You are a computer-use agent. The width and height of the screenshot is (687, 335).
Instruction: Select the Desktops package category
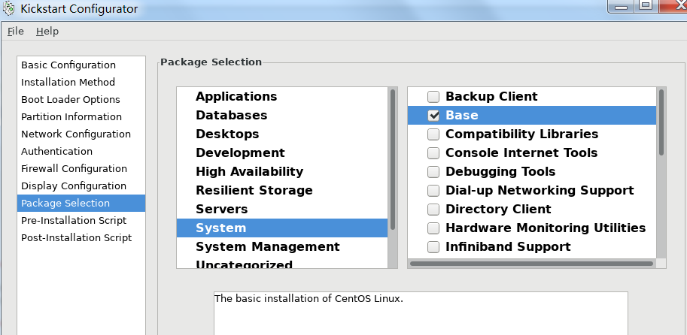click(x=227, y=134)
